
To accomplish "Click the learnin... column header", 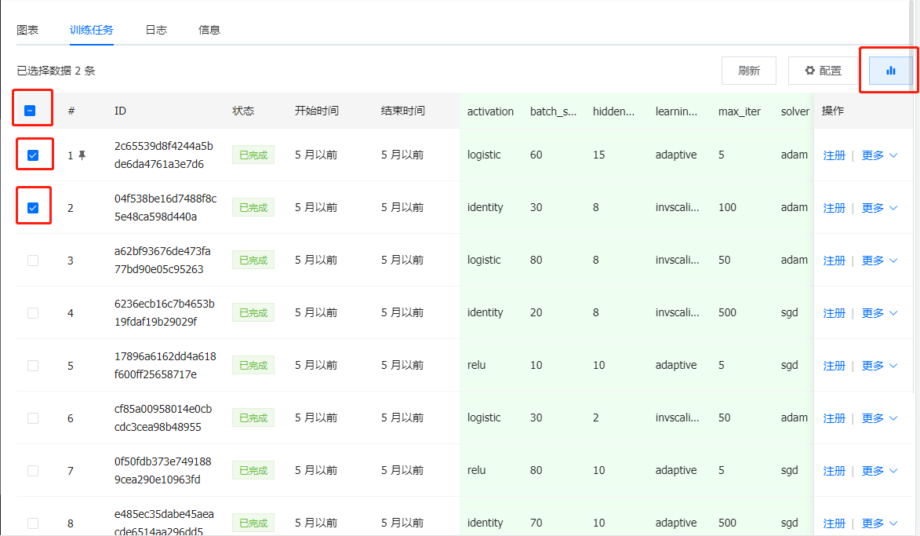I will point(676,111).
